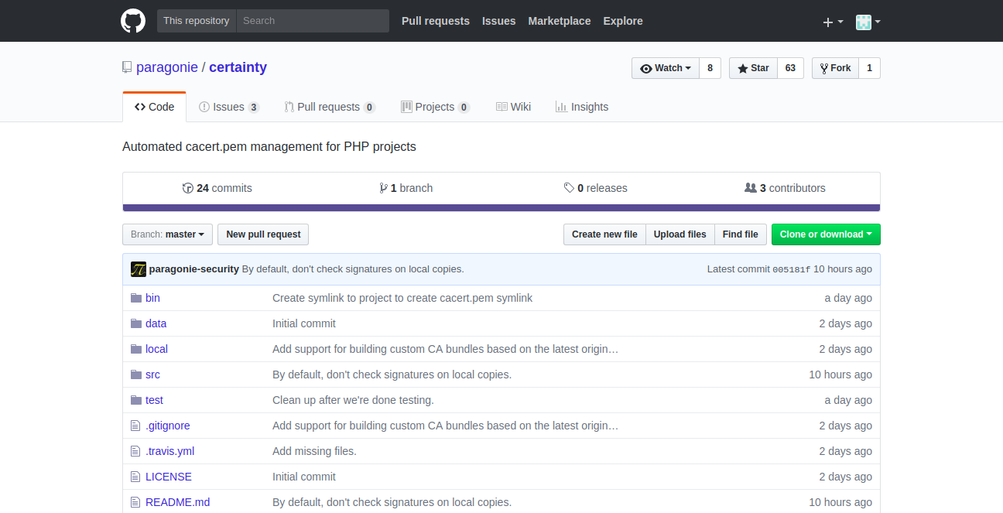Click the bin folder icon
This screenshot has height=513, width=1003.
(x=136, y=298)
